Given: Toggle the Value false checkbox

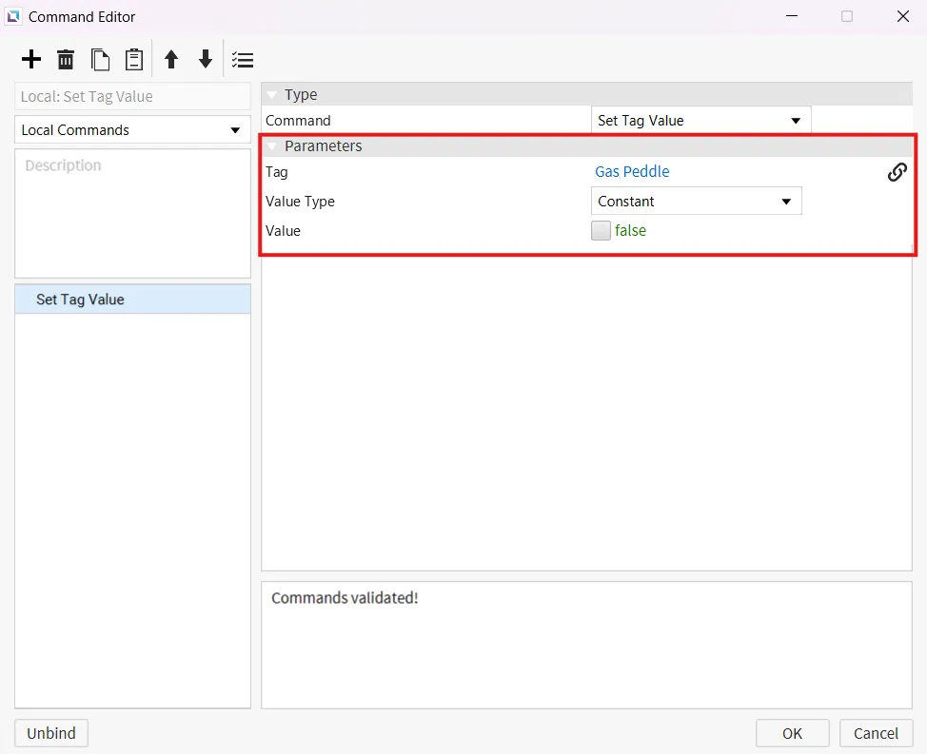Looking at the screenshot, I should tap(601, 230).
